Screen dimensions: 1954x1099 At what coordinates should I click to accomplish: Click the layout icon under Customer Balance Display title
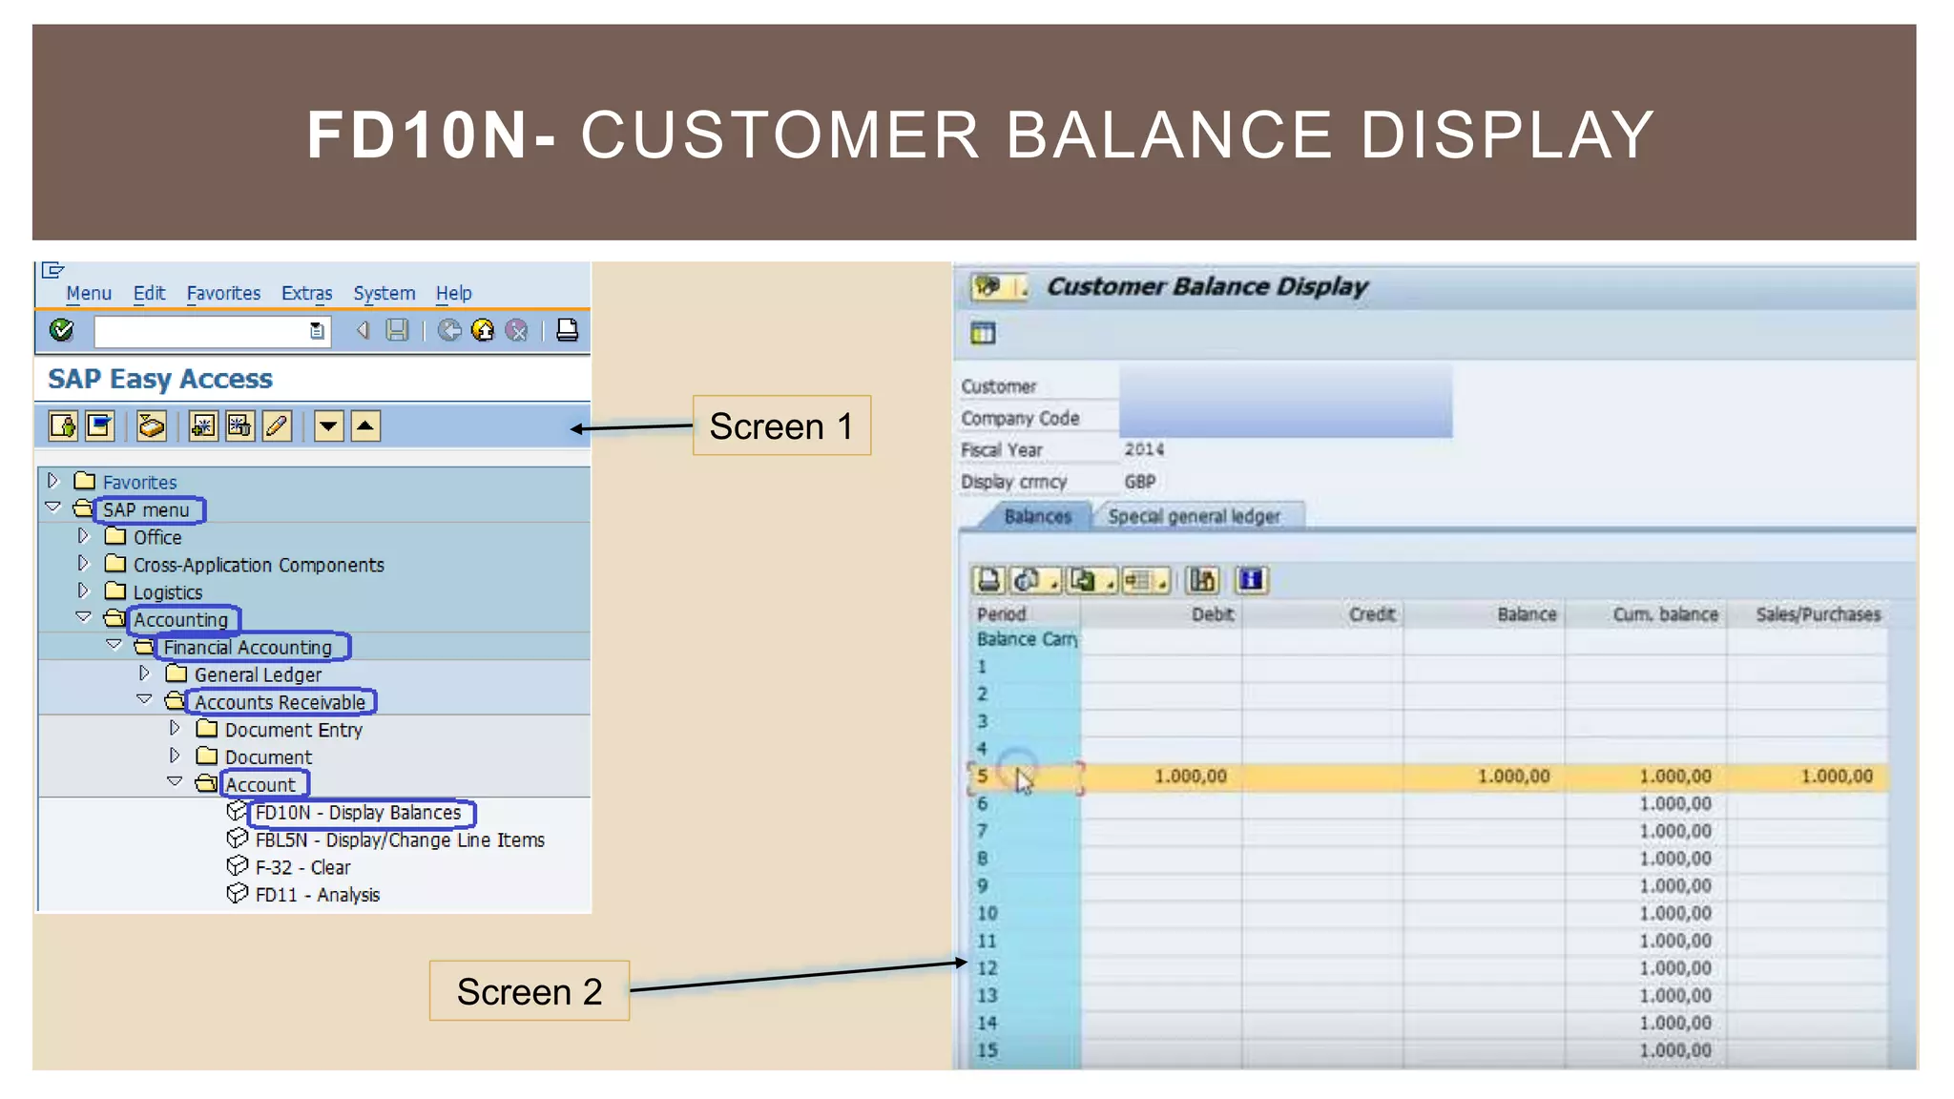(983, 333)
